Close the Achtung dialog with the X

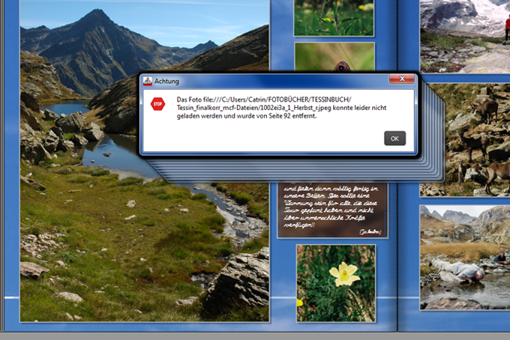(x=402, y=79)
